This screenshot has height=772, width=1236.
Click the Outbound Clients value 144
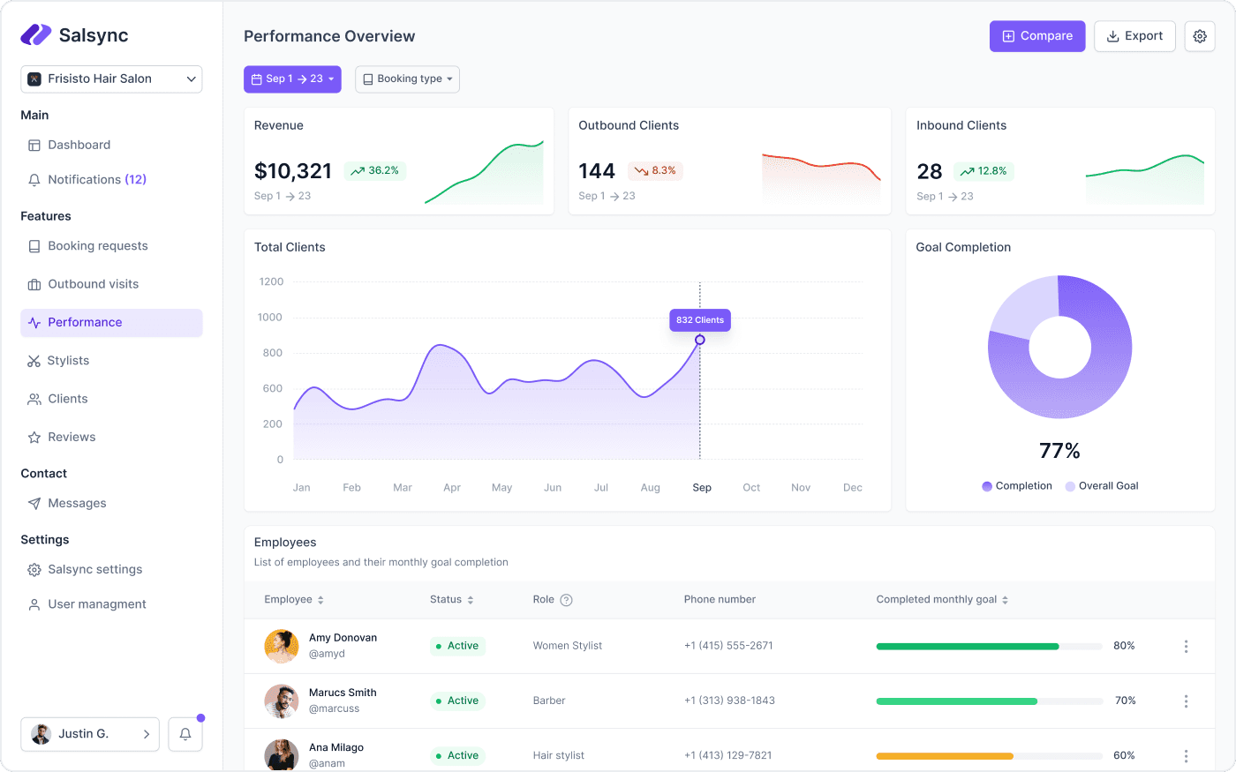[x=597, y=171]
